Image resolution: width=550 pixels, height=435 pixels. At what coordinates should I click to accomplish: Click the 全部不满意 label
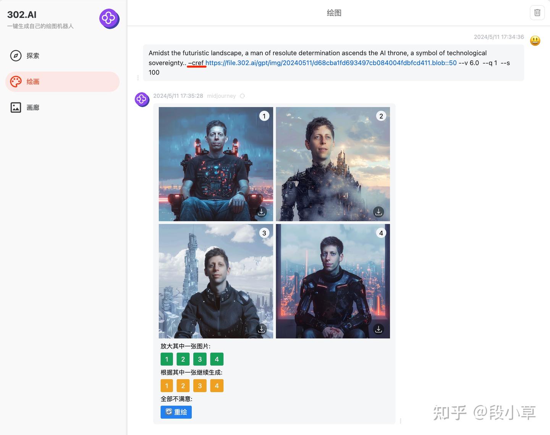(x=176, y=399)
